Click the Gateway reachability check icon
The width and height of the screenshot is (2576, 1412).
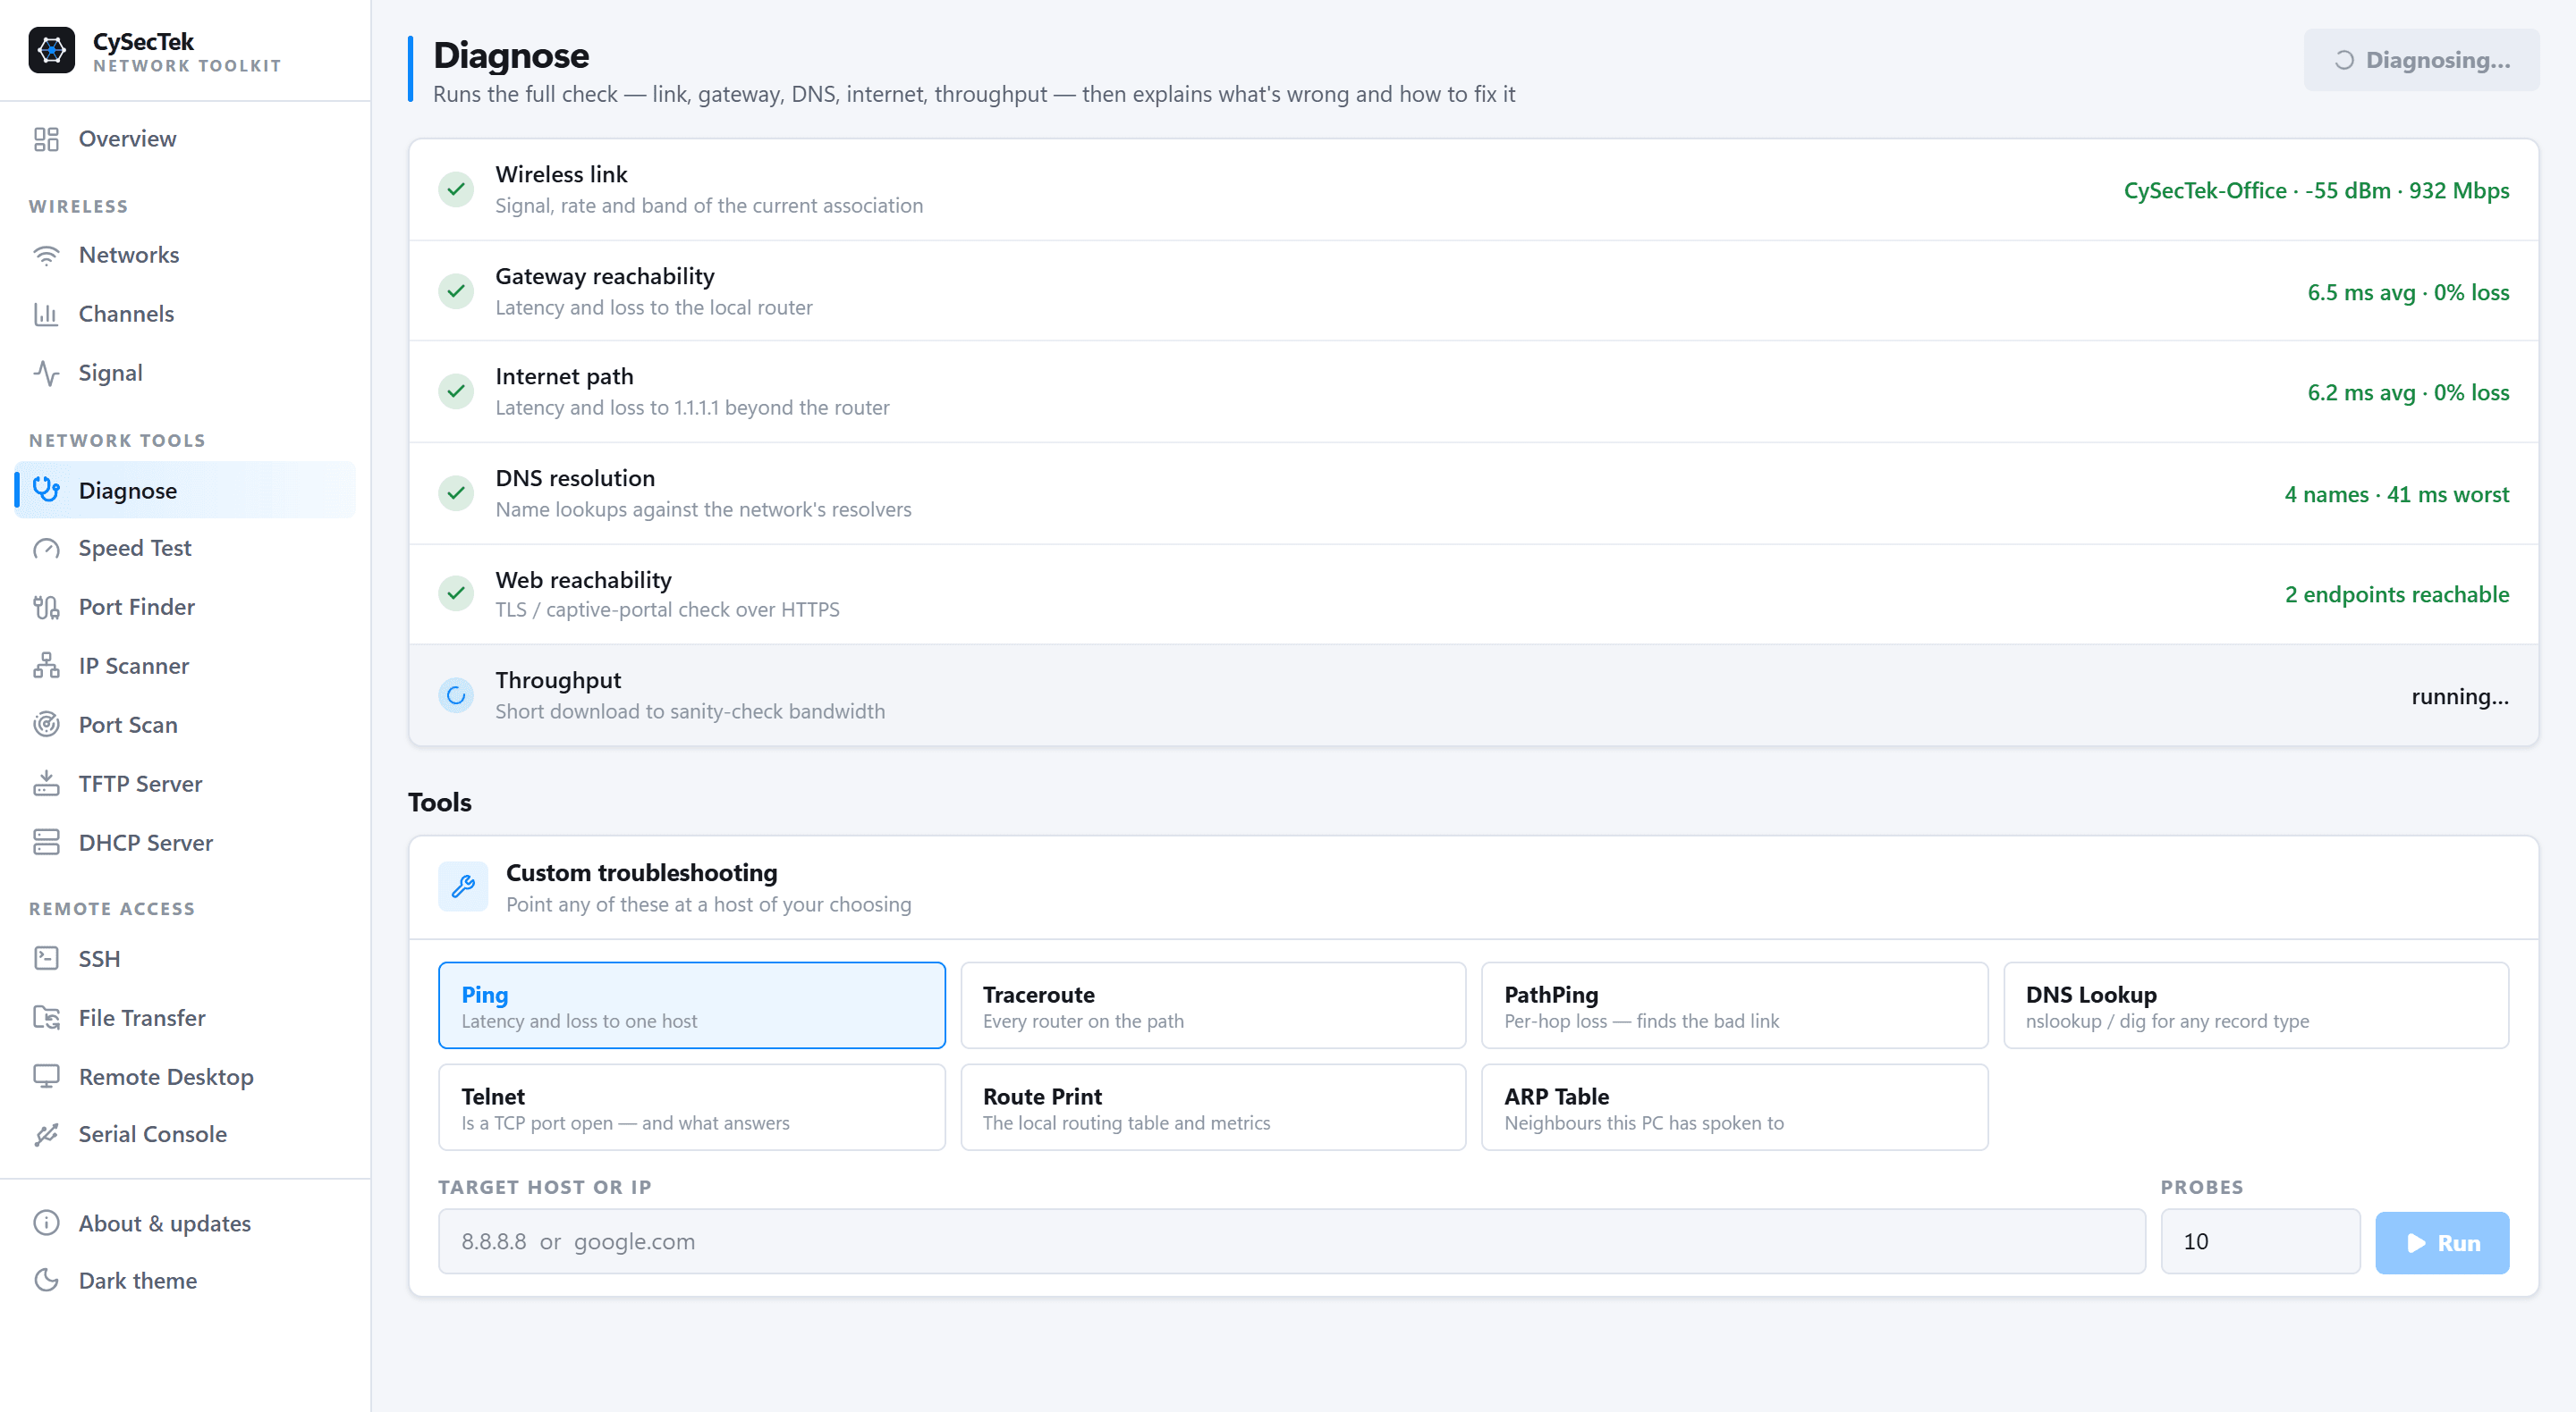(x=456, y=292)
